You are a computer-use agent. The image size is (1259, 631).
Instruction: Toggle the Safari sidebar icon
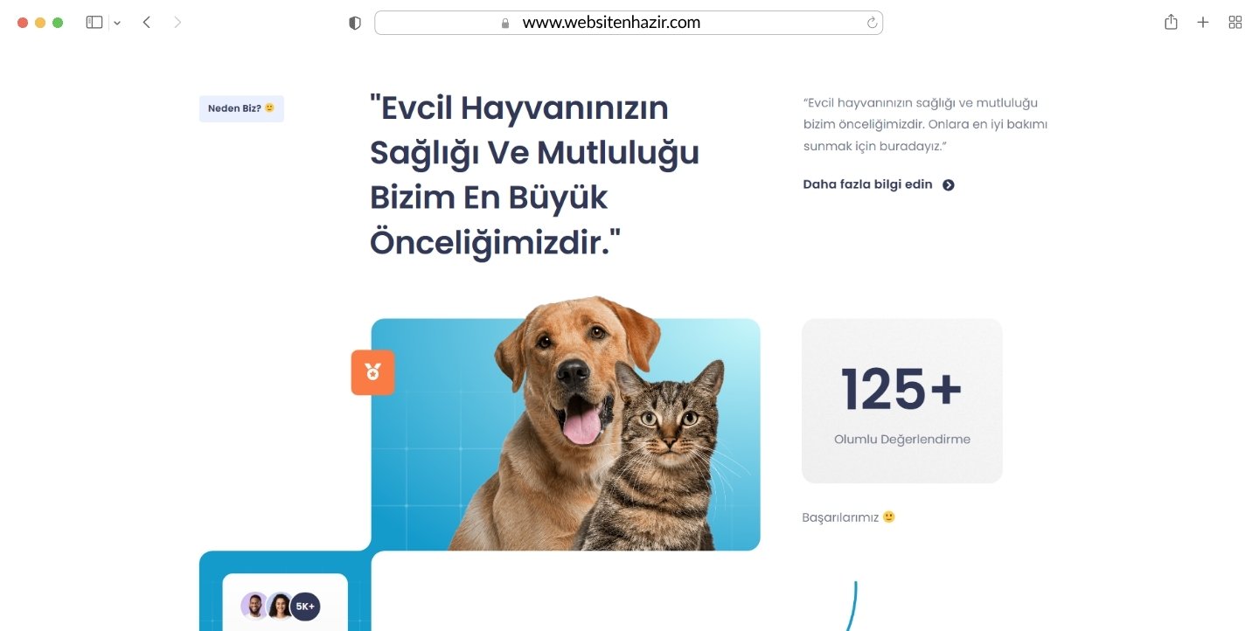point(94,23)
